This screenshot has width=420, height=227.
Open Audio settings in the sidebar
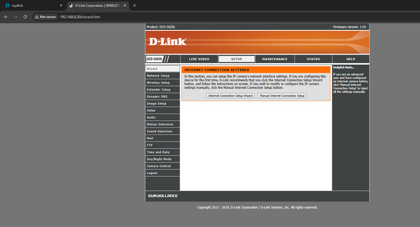tap(162, 117)
